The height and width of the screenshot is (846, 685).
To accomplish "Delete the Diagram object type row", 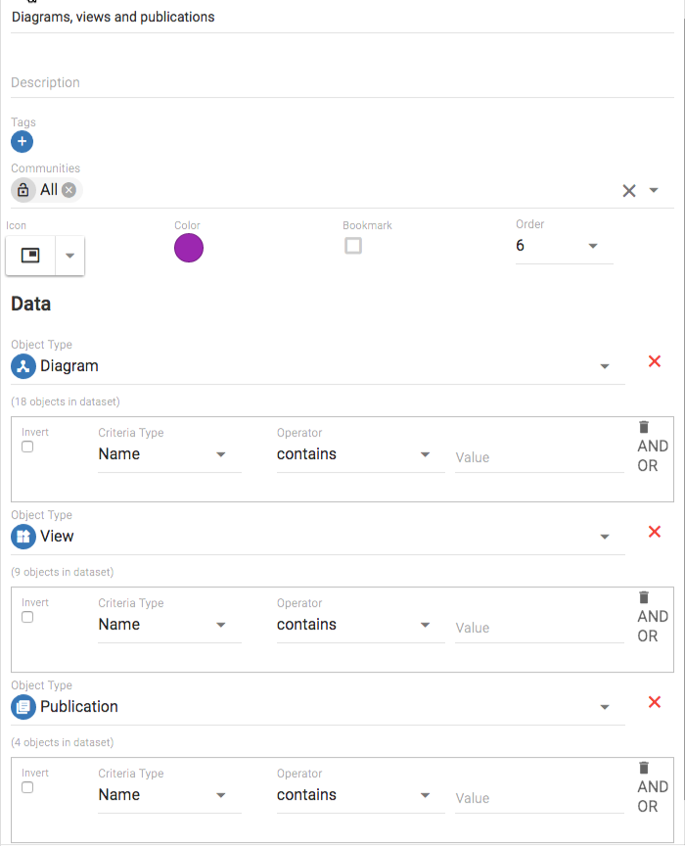I will (x=655, y=361).
